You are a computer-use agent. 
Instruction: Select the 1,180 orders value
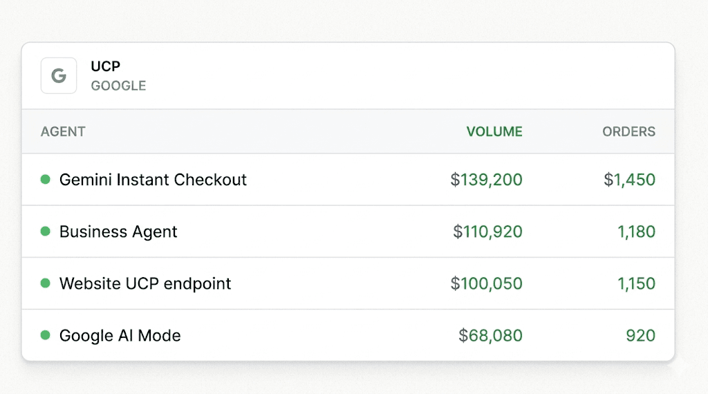coord(636,232)
